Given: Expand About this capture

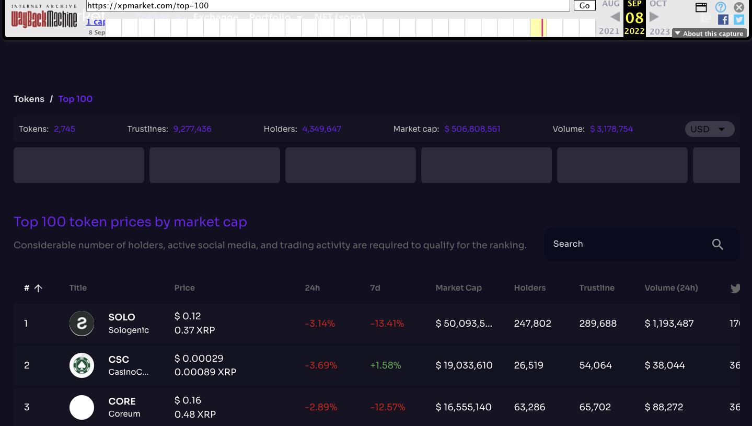Looking at the screenshot, I should tap(709, 33).
